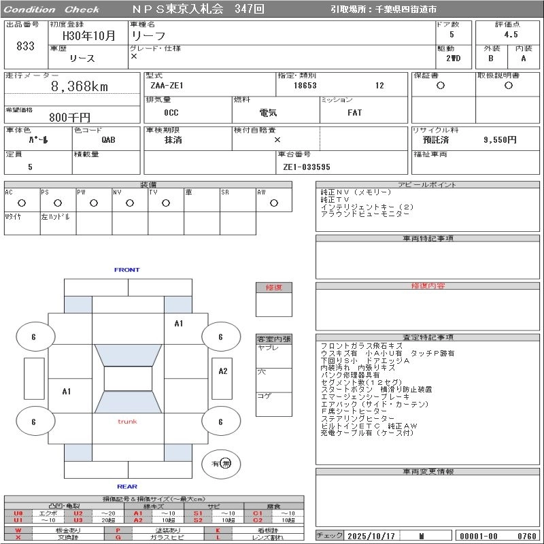The image size is (544, 544).
Task: Click the odometer value 8,368km
Action: tap(80, 86)
